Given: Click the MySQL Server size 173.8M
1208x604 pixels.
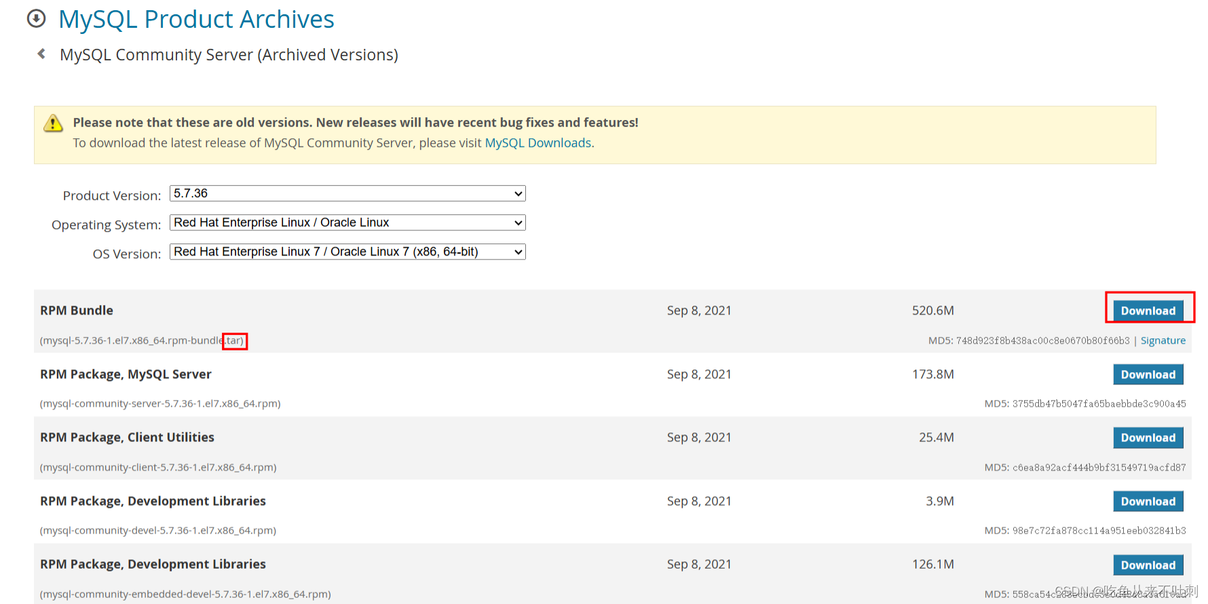Looking at the screenshot, I should (x=933, y=374).
